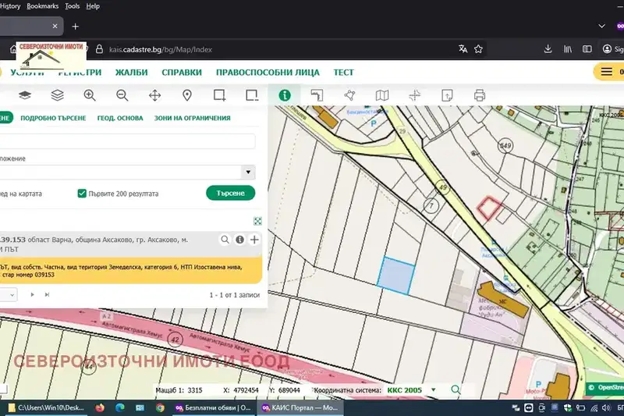The image size is (624, 416).
Task: Switch to 'Безплатни обяви' taskbar window
Action: [x=213, y=407]
